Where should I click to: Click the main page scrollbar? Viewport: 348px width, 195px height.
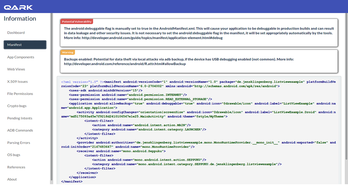[x=347, y=87]
